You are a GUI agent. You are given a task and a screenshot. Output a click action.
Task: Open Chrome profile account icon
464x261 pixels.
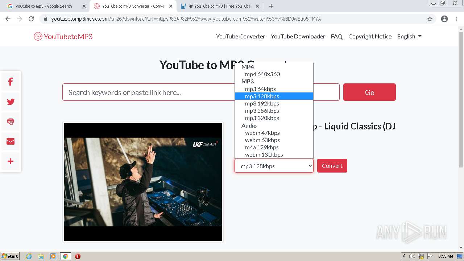(x=444, y=19)
